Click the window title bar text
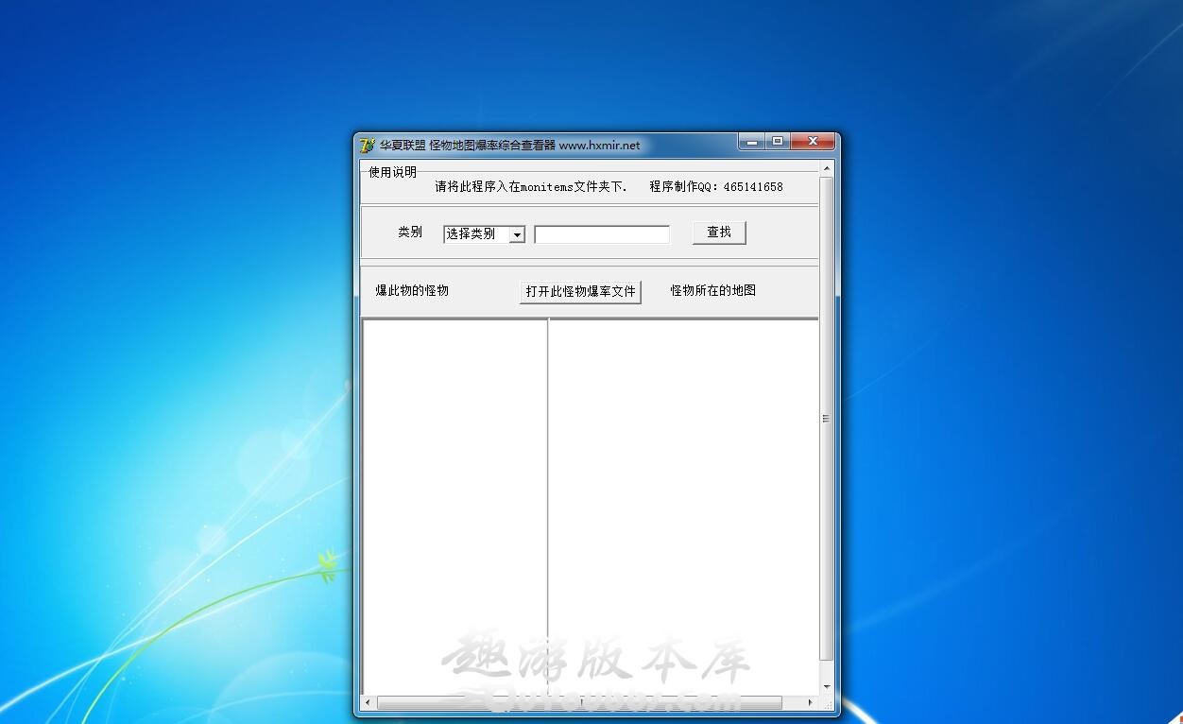This screenshot has height=724, width=1183. [x=509, y=146]
